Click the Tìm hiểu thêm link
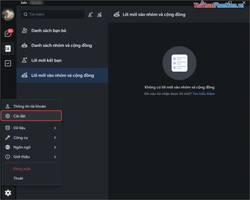Image resolution: width=250 pixels, height=200 pixels. click(204, 94)
